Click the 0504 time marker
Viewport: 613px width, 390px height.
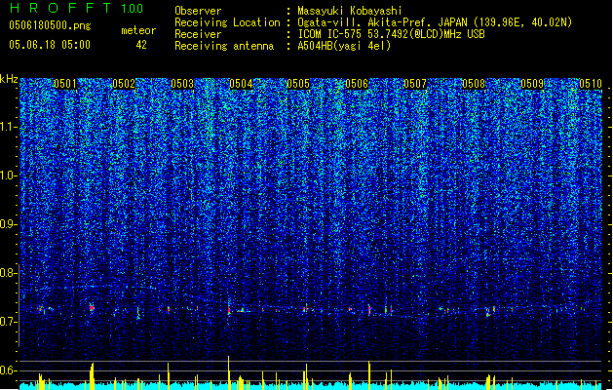[x=241, y=84]
